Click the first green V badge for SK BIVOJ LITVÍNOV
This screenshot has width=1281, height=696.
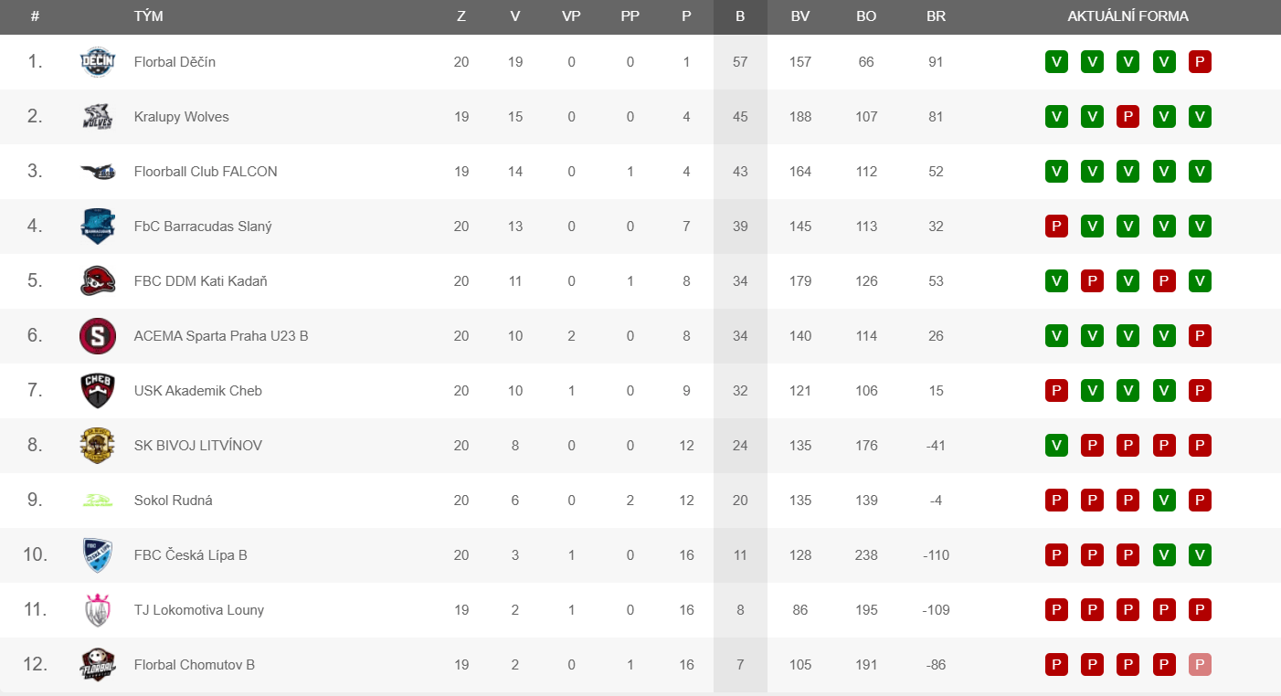(1056, 446)
